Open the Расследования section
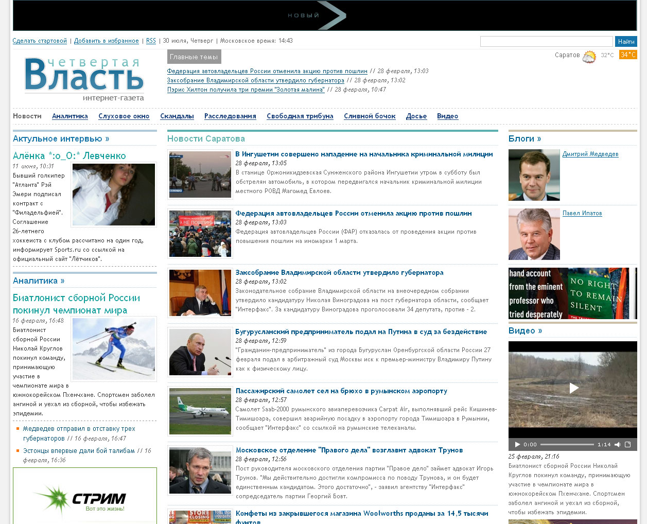This screenshot has height=524, width=647. (230, 116)
